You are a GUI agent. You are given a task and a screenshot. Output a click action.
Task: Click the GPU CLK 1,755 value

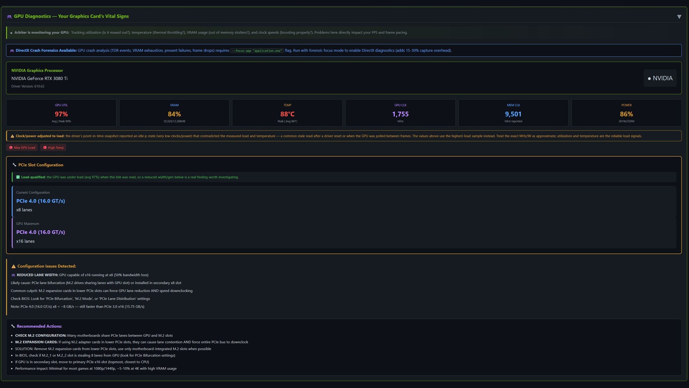(400, 114)
